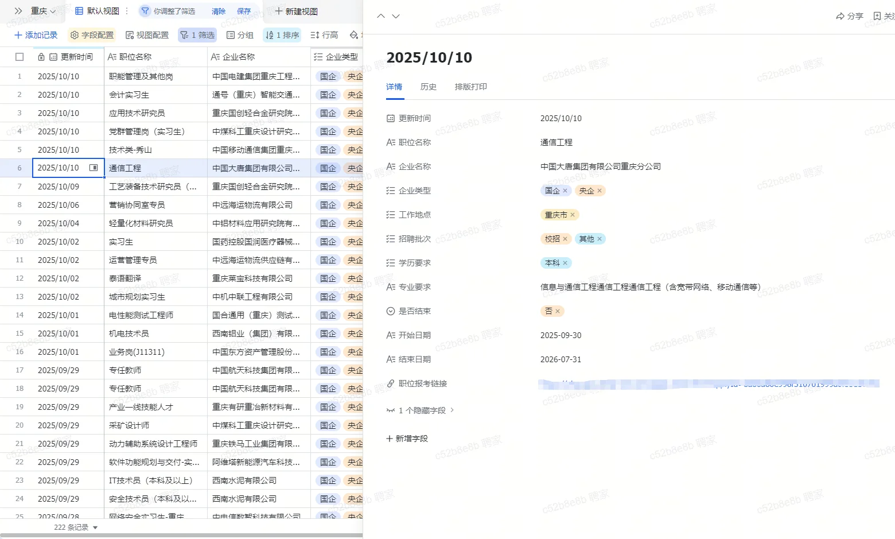Collapse the sidebar with double-arrow icon
Viewport: 895px width, 539px height.
pyautogui.click(x=19, y=10)
